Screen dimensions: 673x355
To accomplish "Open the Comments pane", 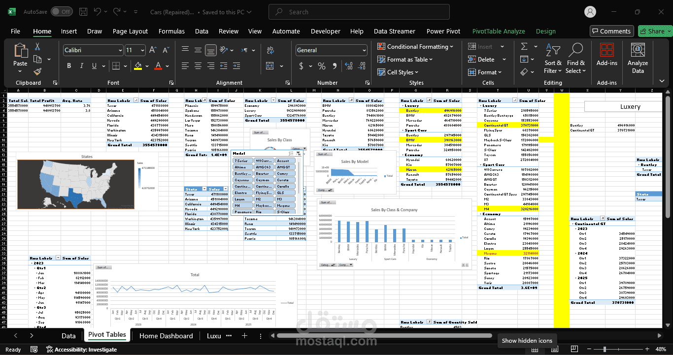I will pyautogui.click(x=611, y=31).
